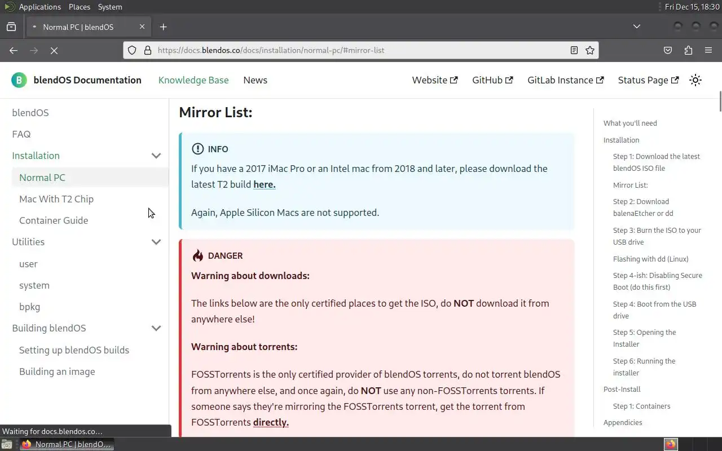
Task: Click the blendOS logo icon in header
Action: tap(19, 80)
